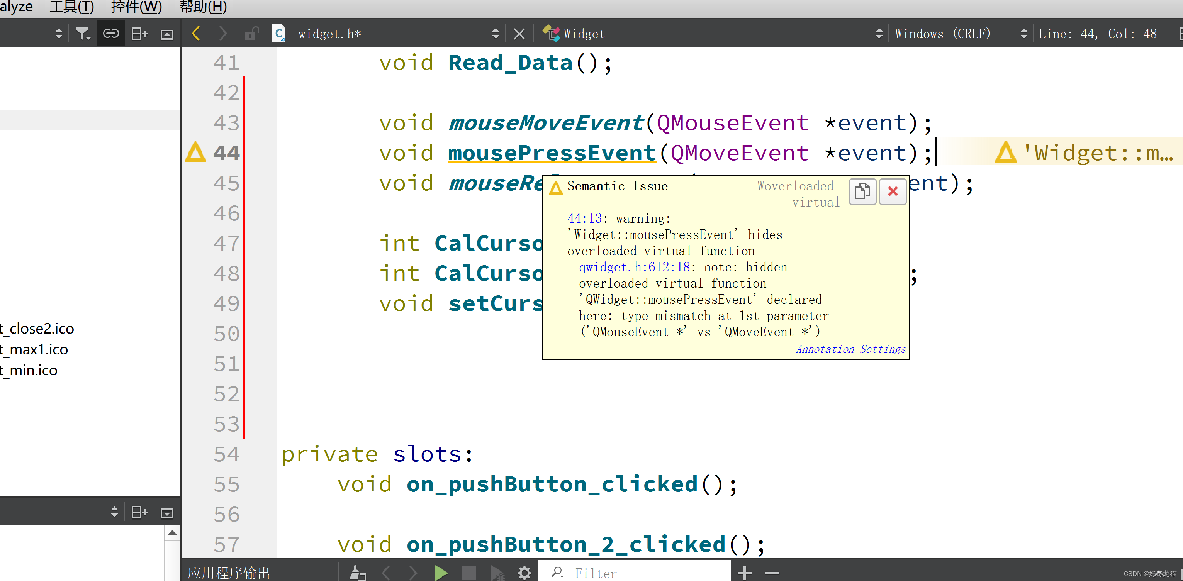Click Read_Data function declaration

pyautogui.click(x=510, y=63)
